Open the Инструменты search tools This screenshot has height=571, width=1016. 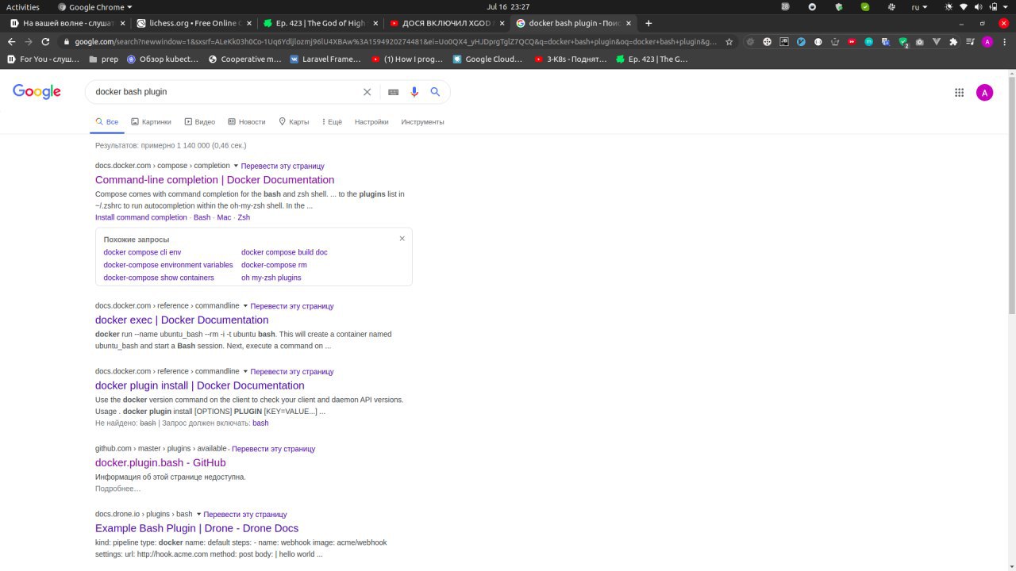[x=422, y=122]
